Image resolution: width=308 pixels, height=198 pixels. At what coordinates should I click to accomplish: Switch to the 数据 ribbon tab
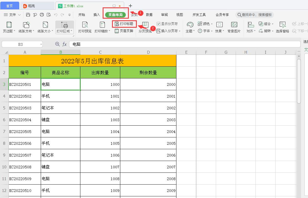[149, 15]
